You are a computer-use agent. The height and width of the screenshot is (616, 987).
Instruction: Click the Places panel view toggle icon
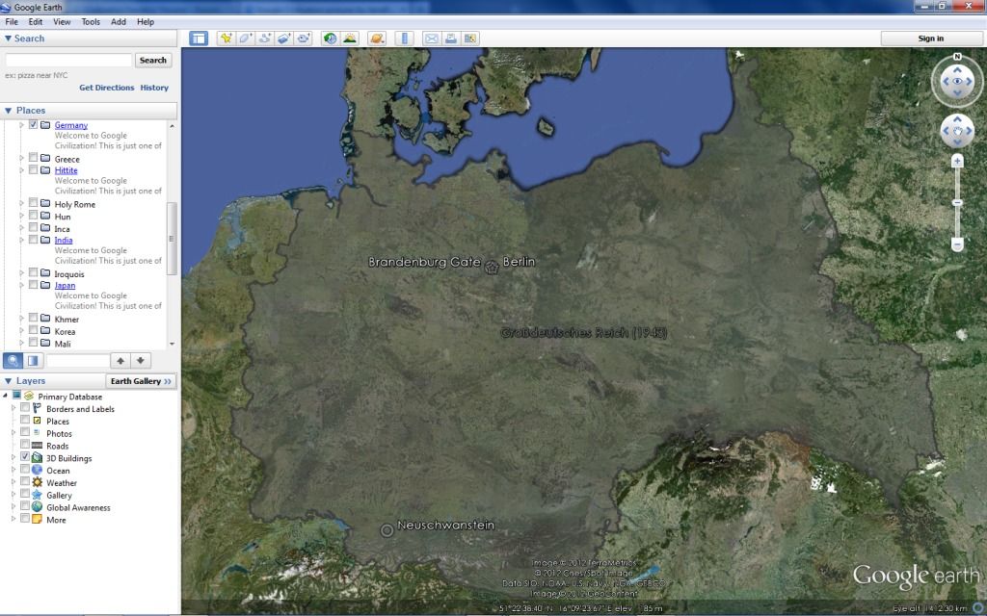coord(33,360)
